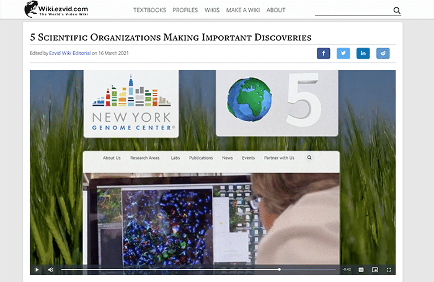Image resolution: width=434 pixels, height=282 pixels.
Task: Click the article title heading
Action: pyautogui.click(x=170, y=37)
